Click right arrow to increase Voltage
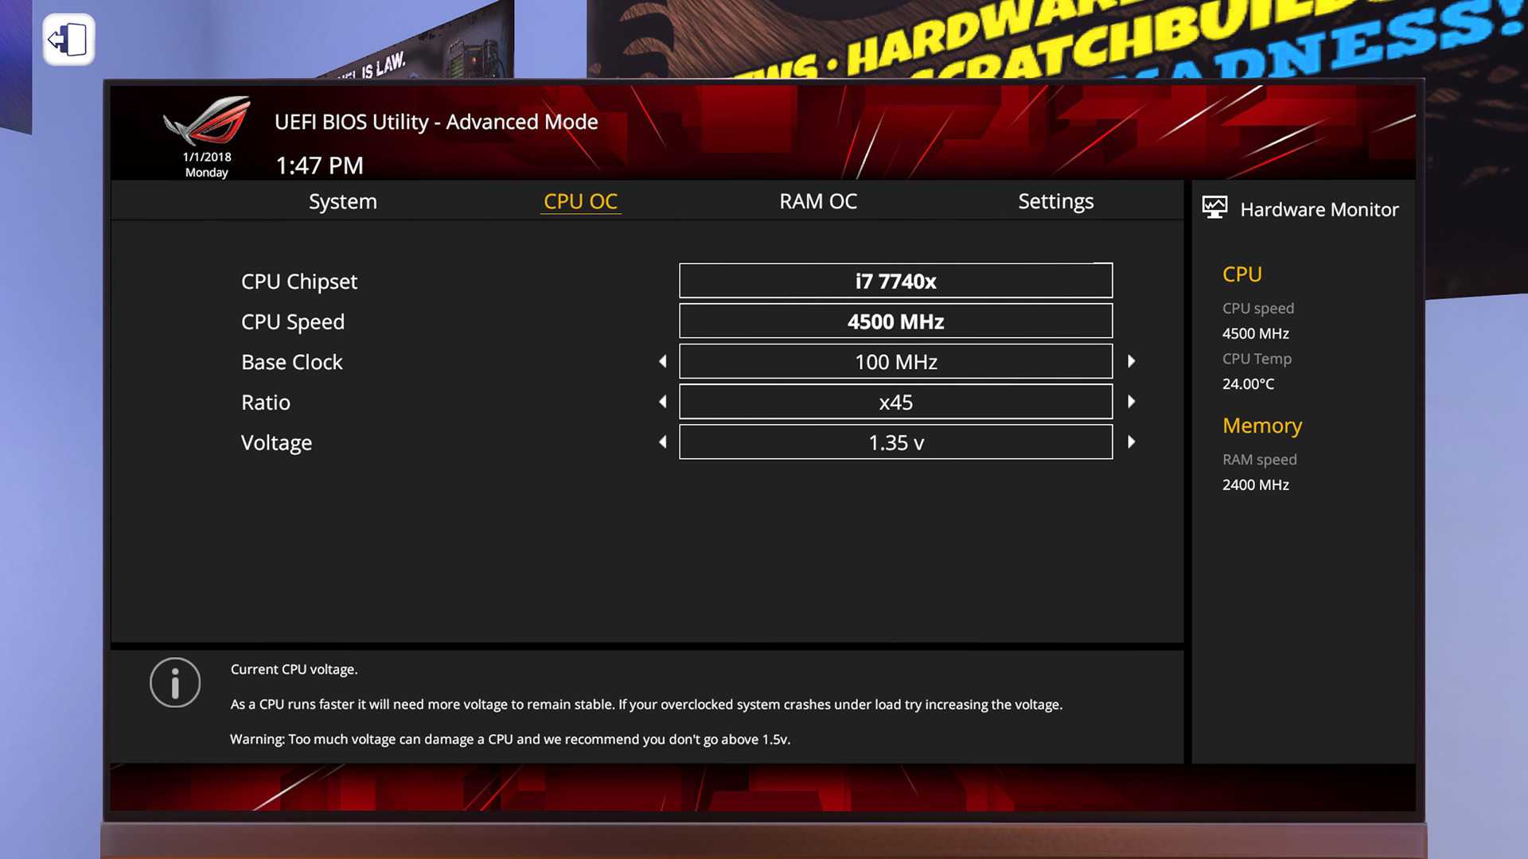This screenshot has height=859, width=1528. (1132, 441)
